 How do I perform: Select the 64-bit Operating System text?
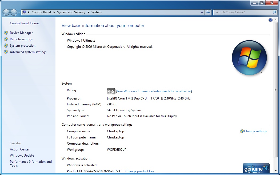pyautogui.click(x=124, y=110)
